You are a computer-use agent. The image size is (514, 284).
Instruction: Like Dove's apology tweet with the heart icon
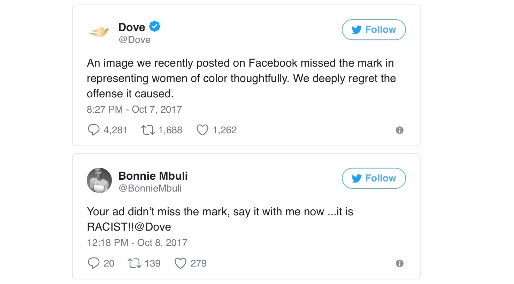pos(202,130)
